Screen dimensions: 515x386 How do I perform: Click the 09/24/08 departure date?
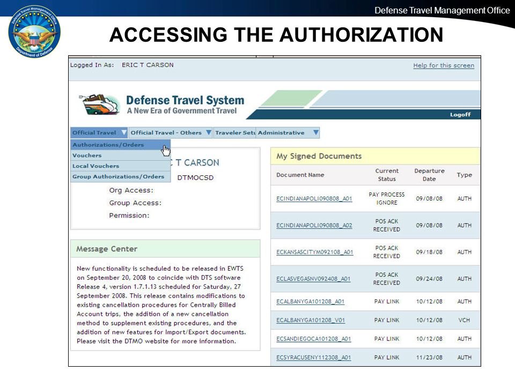(429, 279)
